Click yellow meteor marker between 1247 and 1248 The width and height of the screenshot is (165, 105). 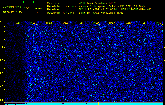[120, 103]
